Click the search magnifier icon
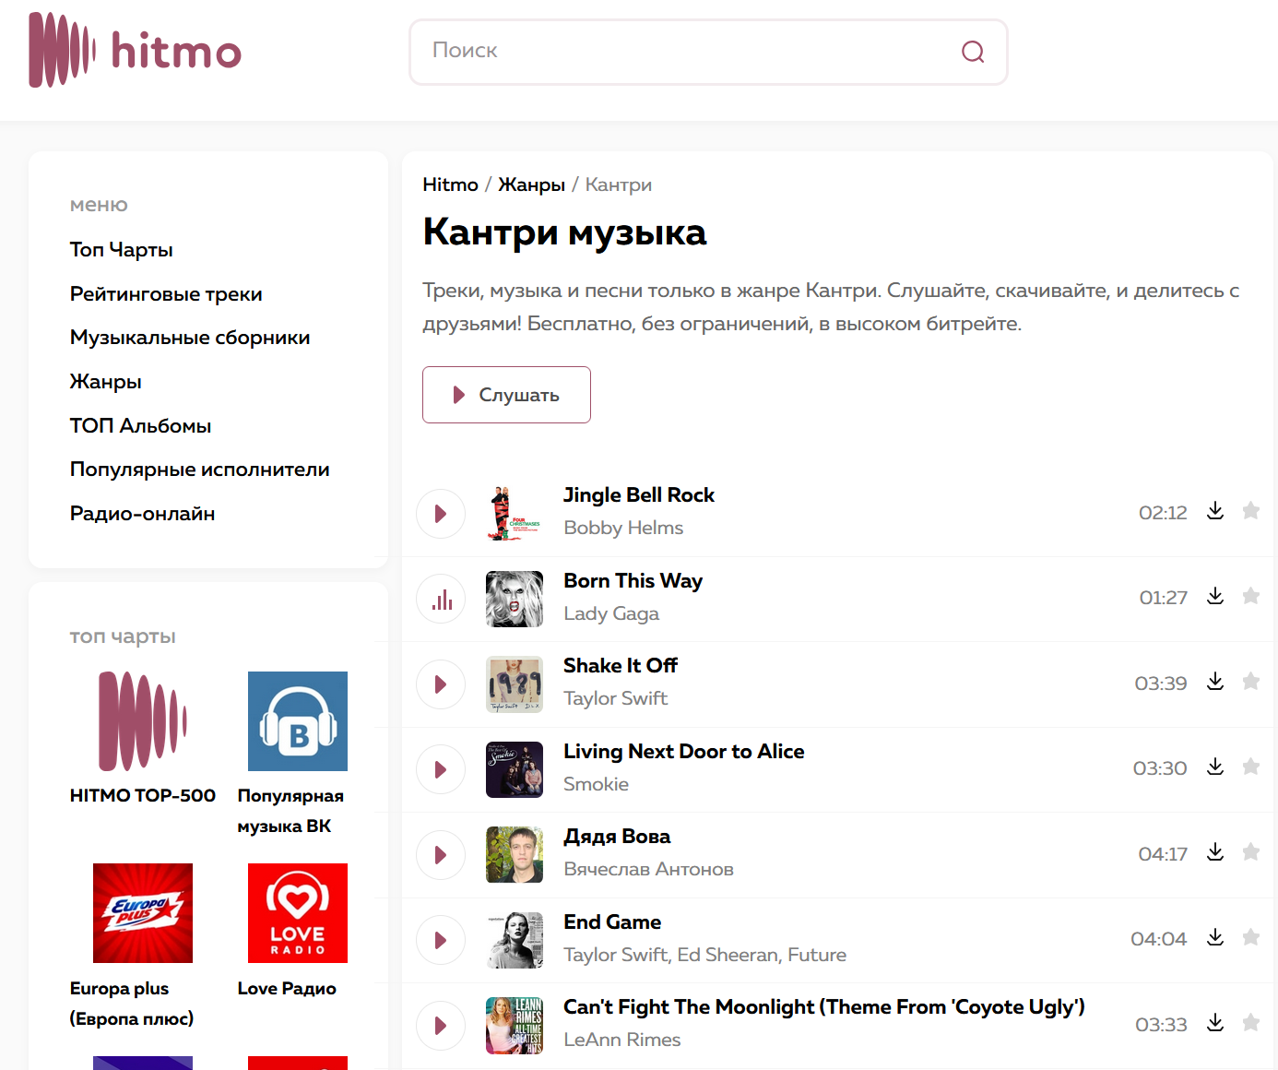Viewport: 1278px width, 1070px height. (x=973, y=52)
